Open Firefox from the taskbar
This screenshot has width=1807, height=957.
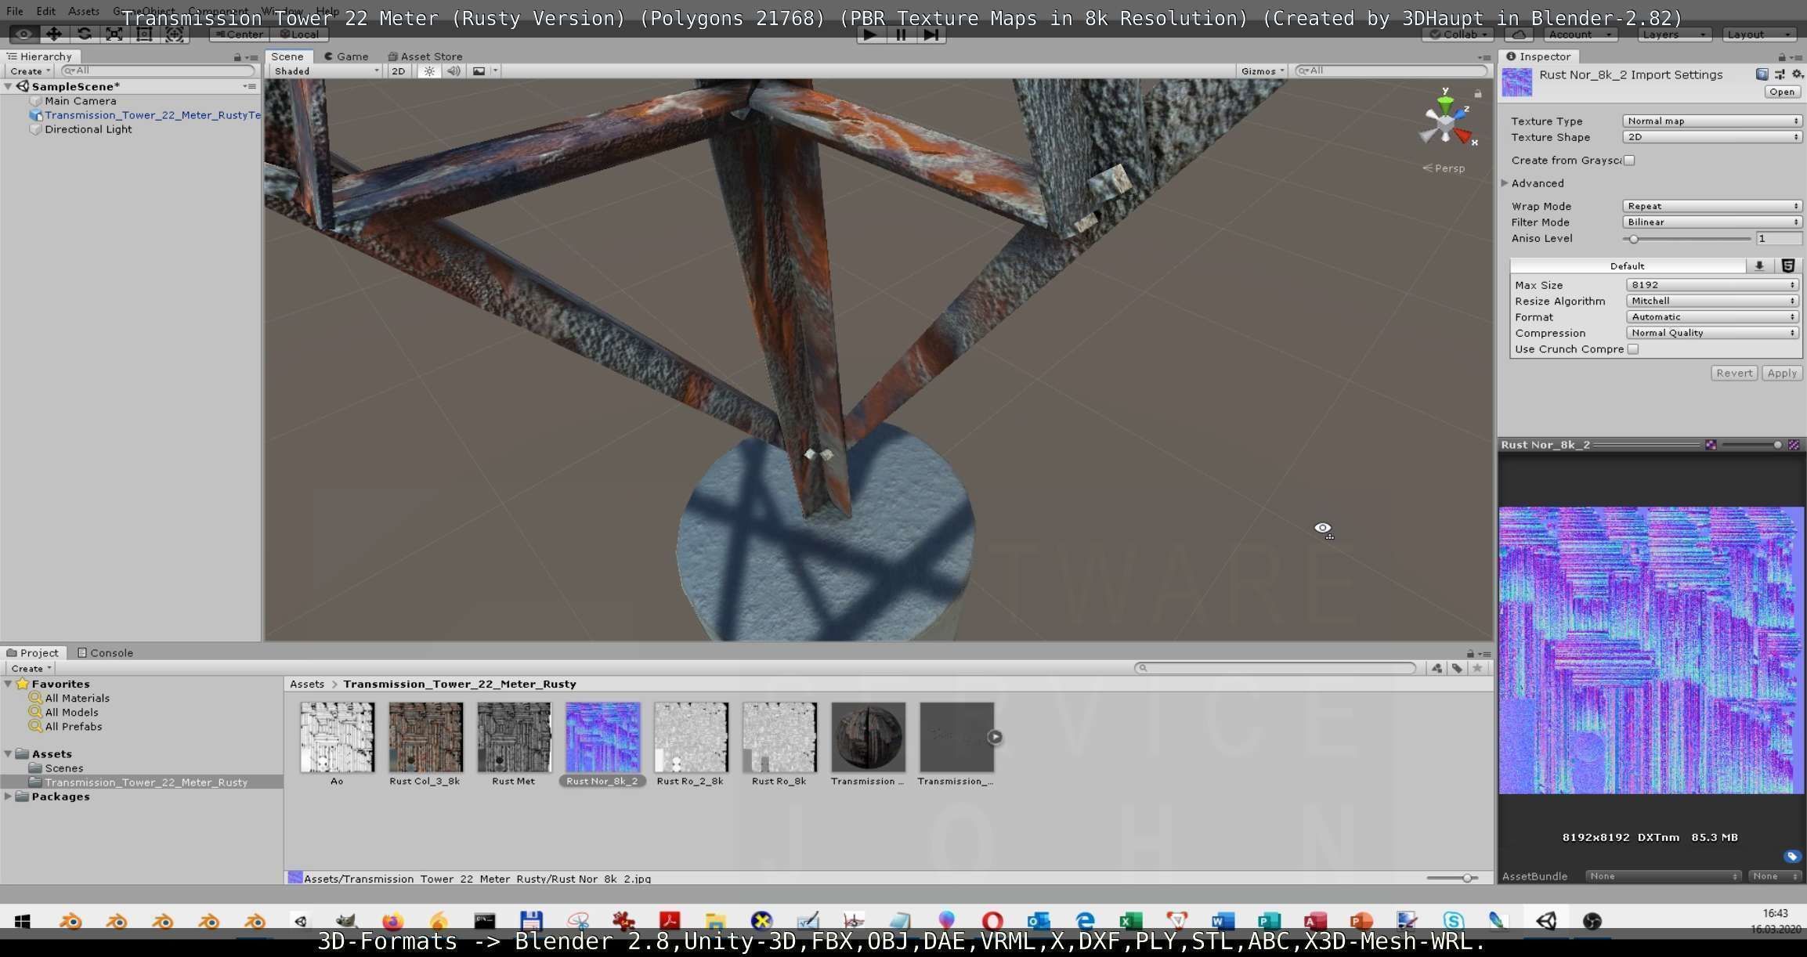[x=392, y=921]
